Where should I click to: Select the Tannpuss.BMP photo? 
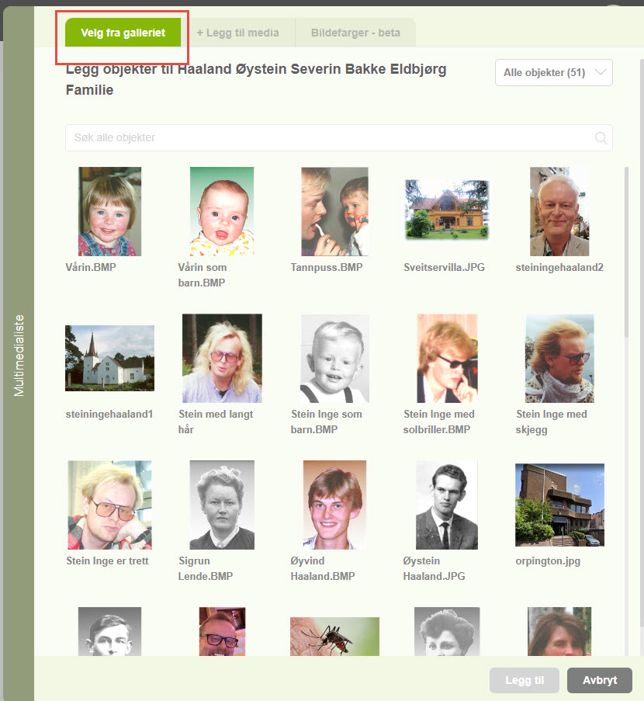point(334,211)
